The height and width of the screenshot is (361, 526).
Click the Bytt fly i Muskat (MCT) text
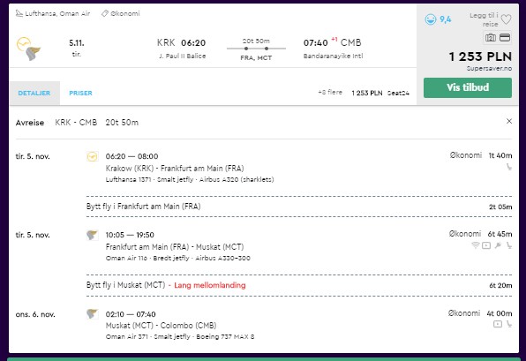[126, 285]
